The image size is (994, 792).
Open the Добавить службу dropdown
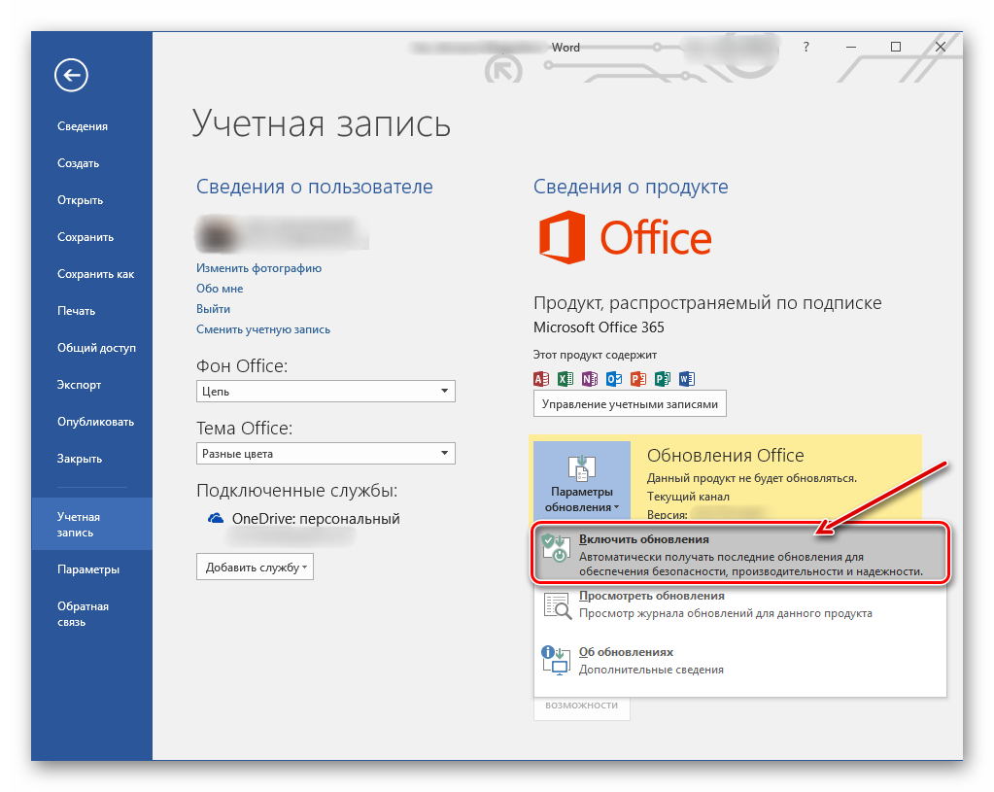pyautogui.click(x=255, y=567)
